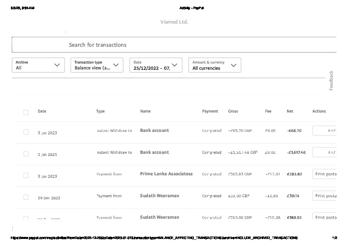This screenshot has width=348, height=246.
Task: Expand the Transaction type dropdown
Action: (x=97, y=65)
